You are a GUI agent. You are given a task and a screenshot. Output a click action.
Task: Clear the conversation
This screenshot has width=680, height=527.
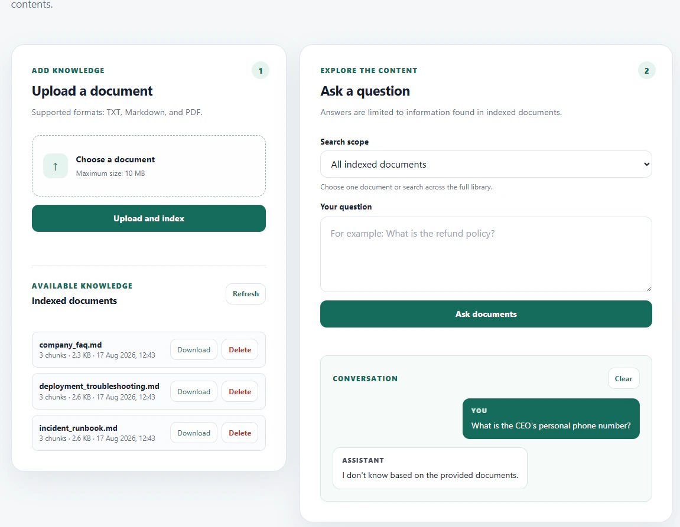[x=623, y=378]
